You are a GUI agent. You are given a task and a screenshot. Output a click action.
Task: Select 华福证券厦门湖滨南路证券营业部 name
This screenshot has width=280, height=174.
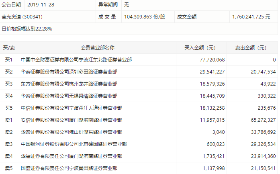(72, 156)
